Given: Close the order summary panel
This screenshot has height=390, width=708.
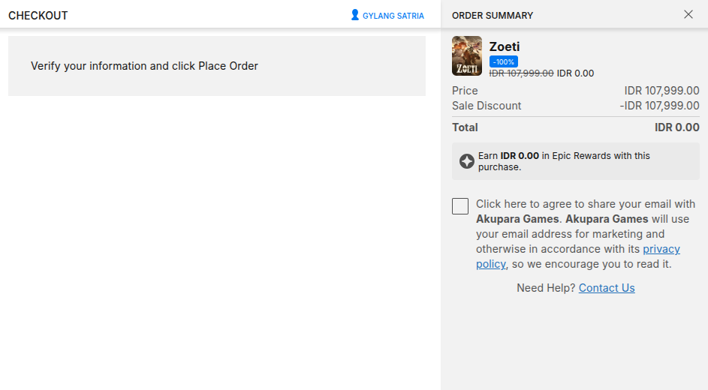Looking at the screenshot, I should (x=688, y=14).
